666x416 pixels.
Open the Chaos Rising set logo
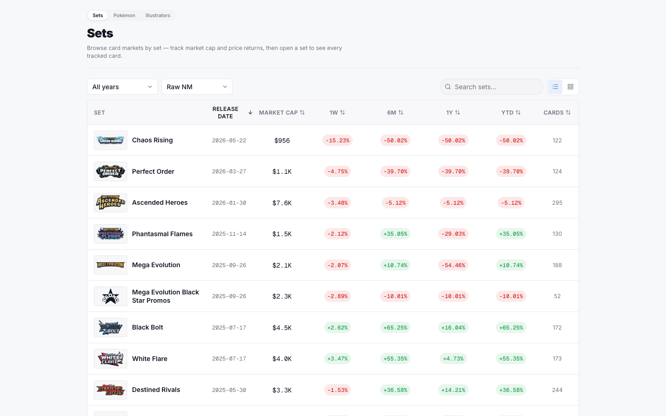click(x=111, y=140)
